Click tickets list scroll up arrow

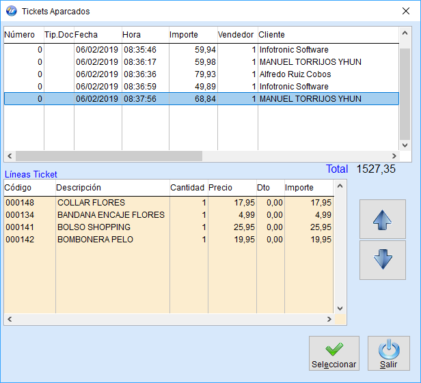click(x=405, y=33)
